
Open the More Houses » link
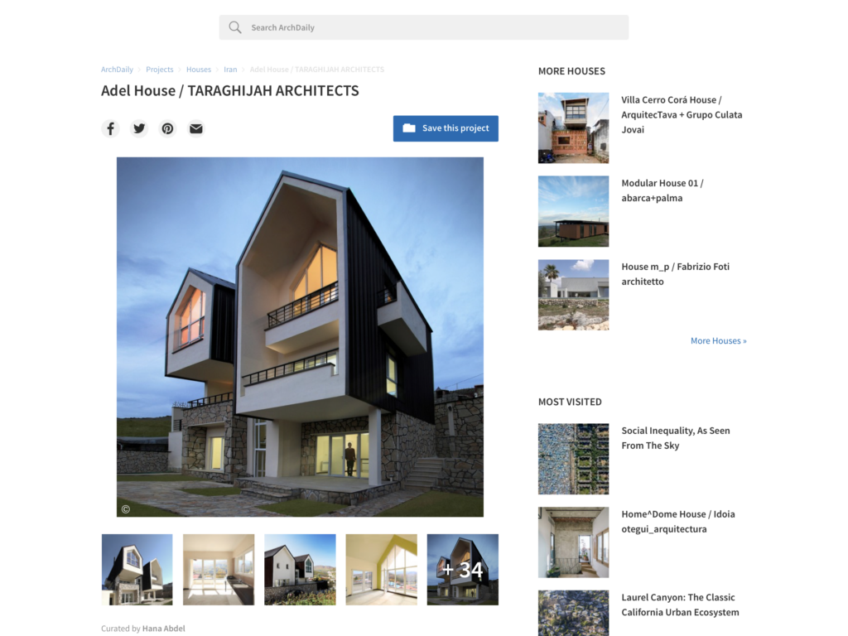pos(718,340)
